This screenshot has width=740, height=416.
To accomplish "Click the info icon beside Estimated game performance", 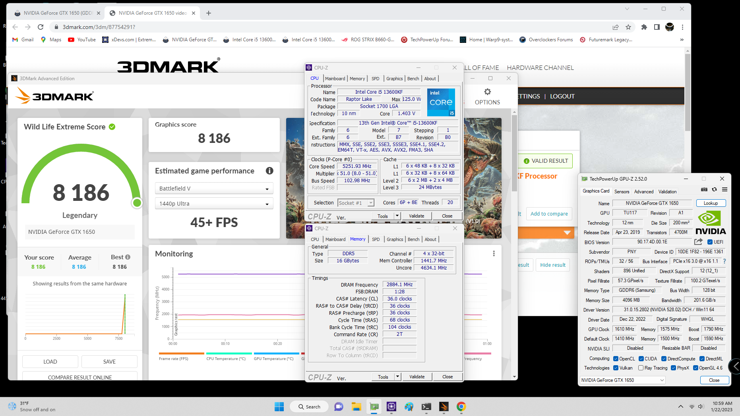I will (269, 171).
